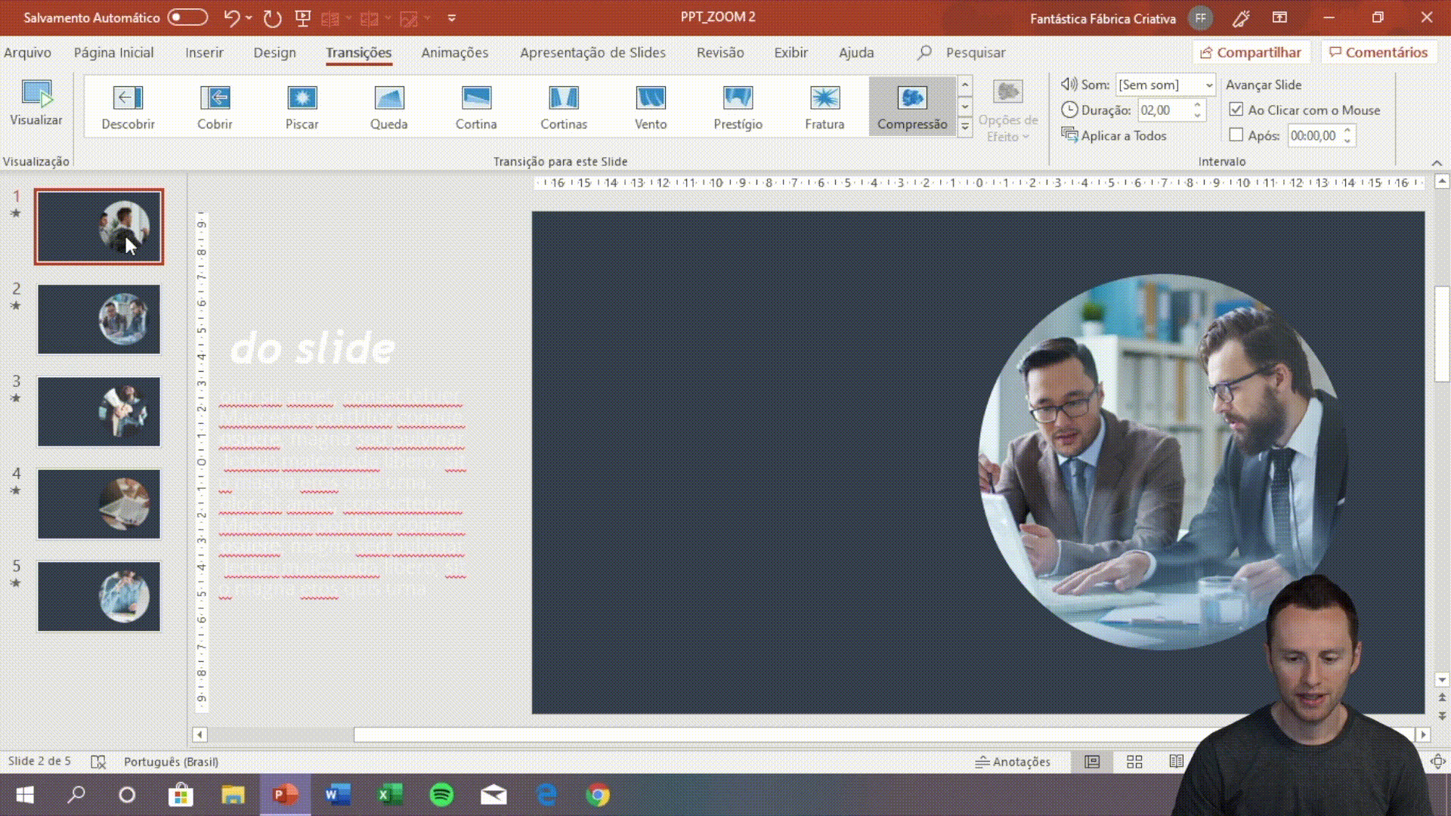Screen dimensions: 1451x816
Task: Select the Piscar transition
Action: [302, 107]
